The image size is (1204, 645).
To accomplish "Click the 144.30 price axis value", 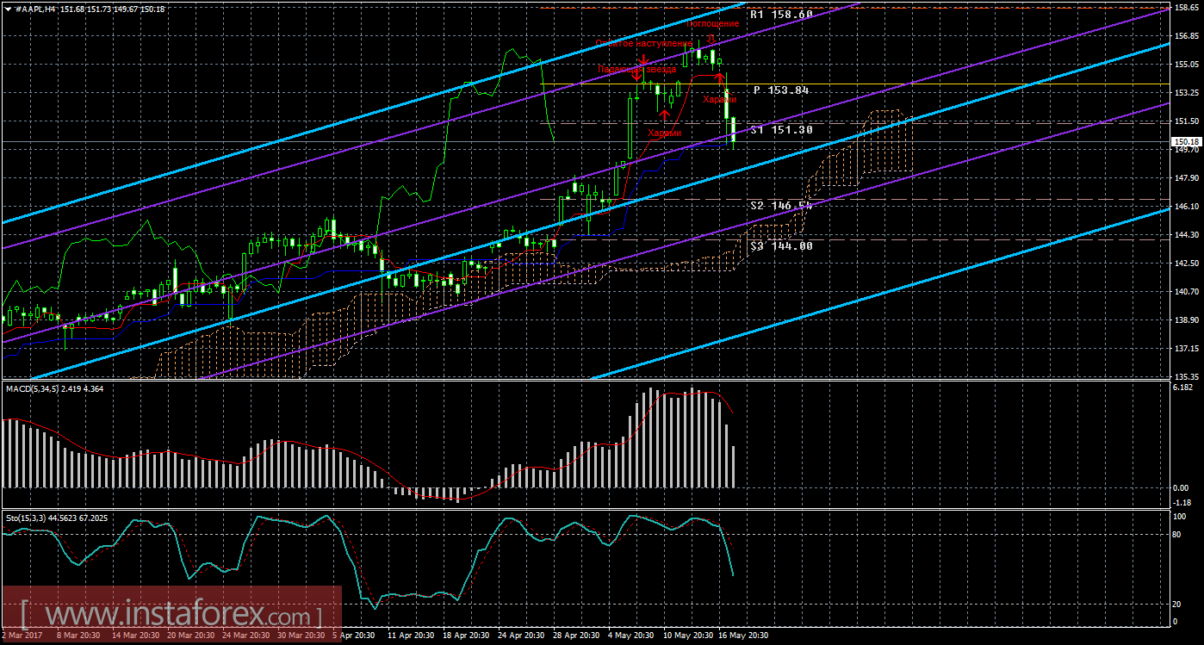I will pos(1187,235).
